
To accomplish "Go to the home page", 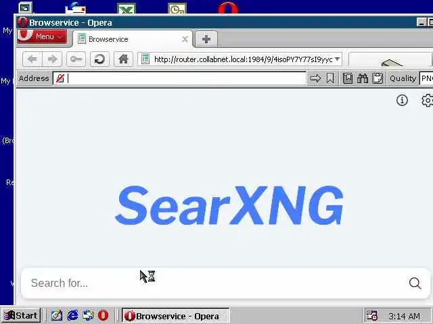I will (x=123, y=59).
